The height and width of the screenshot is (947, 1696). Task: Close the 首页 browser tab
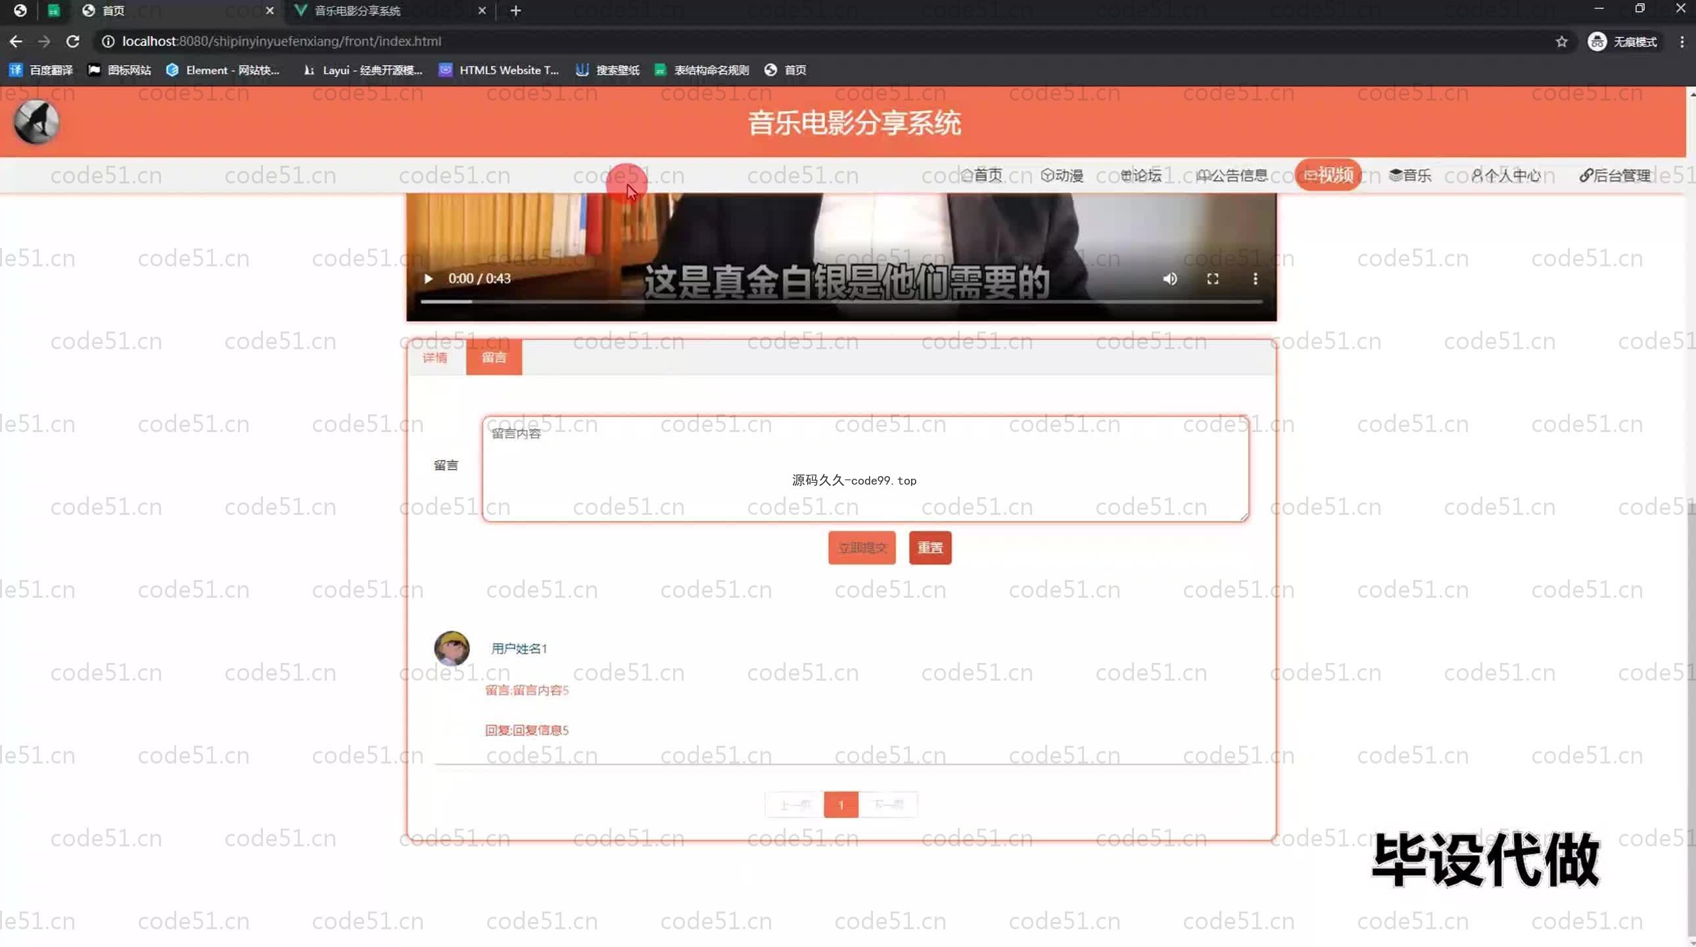[270, 11]
